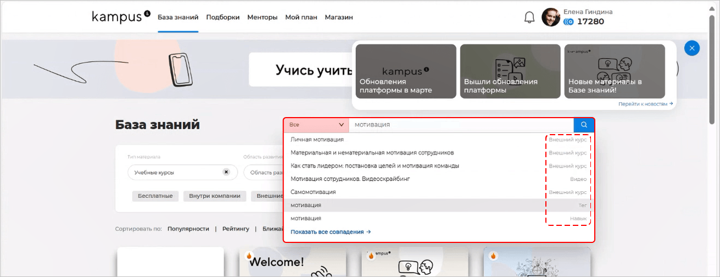The width and height of the screenshot is (720, 277).
Task: Click the kampus logo
Action: coord(121,16)
